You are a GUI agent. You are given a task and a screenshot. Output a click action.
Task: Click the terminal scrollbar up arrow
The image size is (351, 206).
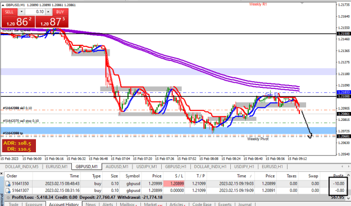click(x=349, y=175)
